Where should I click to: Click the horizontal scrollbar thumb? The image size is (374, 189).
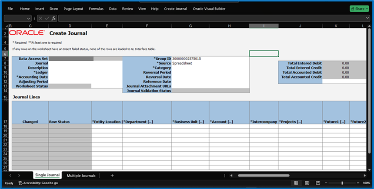[x=264, y=176]
